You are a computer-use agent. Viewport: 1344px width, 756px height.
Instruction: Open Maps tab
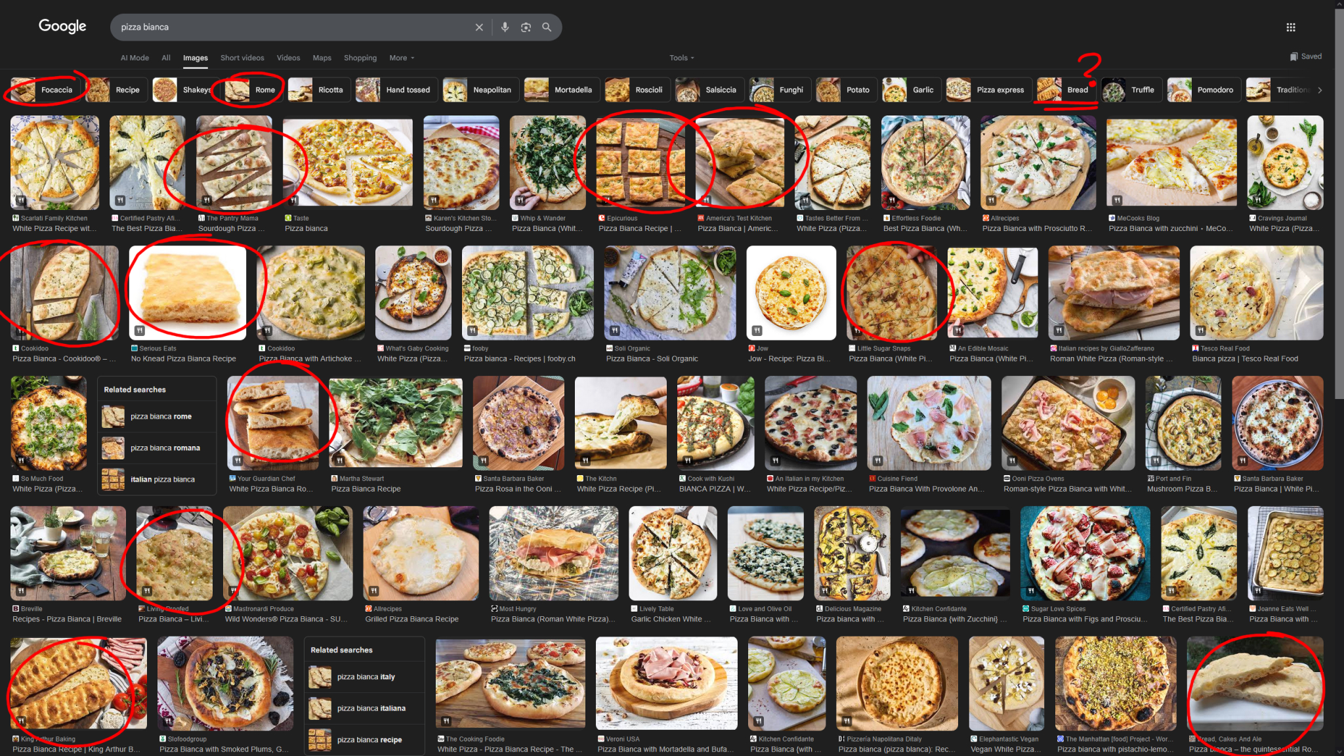322,58
